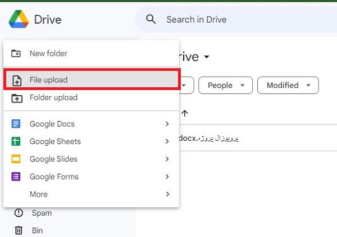337x237 pixels.
Task: Choose New folder from the menu
Action: tap(92, 53)
